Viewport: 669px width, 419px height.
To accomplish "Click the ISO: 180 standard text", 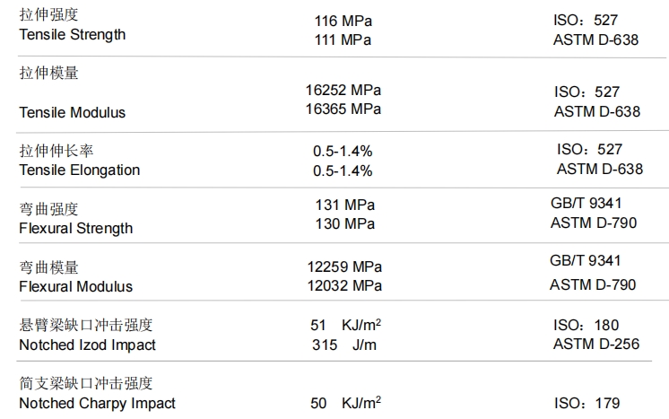I will [586, 325].
